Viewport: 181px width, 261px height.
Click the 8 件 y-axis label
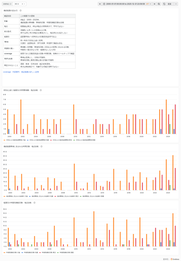coord(5,95)
